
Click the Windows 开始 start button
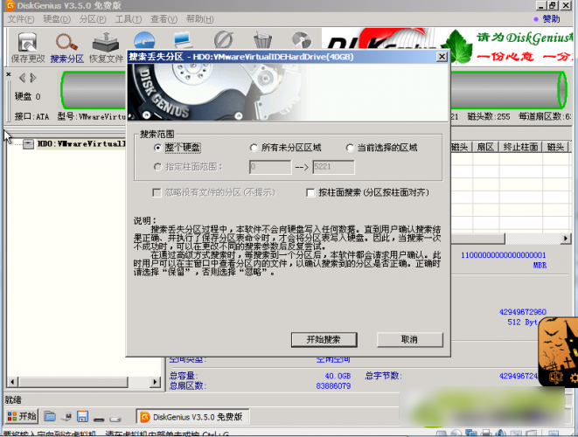22,416
